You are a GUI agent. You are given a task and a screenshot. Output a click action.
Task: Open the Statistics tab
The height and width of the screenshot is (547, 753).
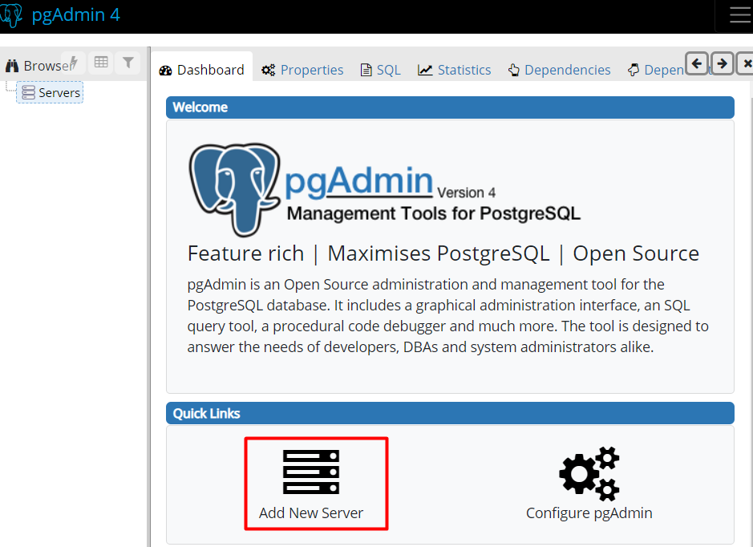(x=455, y=70)
